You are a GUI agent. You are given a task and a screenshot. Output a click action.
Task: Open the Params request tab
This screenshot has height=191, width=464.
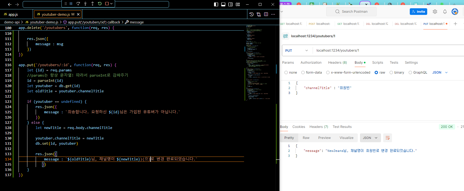[x=288, y=63]
